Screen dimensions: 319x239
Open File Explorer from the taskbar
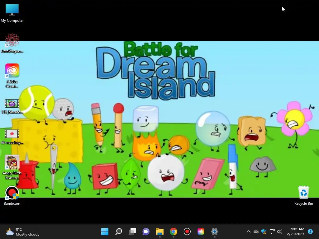tap(160, 232)
